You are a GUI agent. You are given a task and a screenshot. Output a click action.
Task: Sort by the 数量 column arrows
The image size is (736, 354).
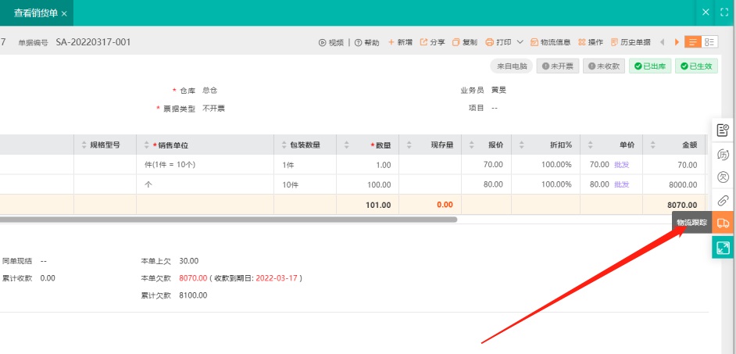[345, 145]
